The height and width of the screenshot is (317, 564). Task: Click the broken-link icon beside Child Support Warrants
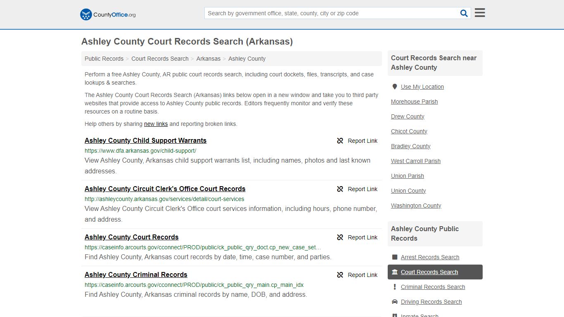pyautogui.click(x=340, y=141)
